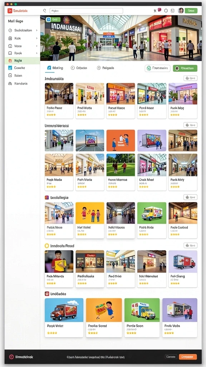
Task: Click the square icon beside the avatar
Action: 173,10
